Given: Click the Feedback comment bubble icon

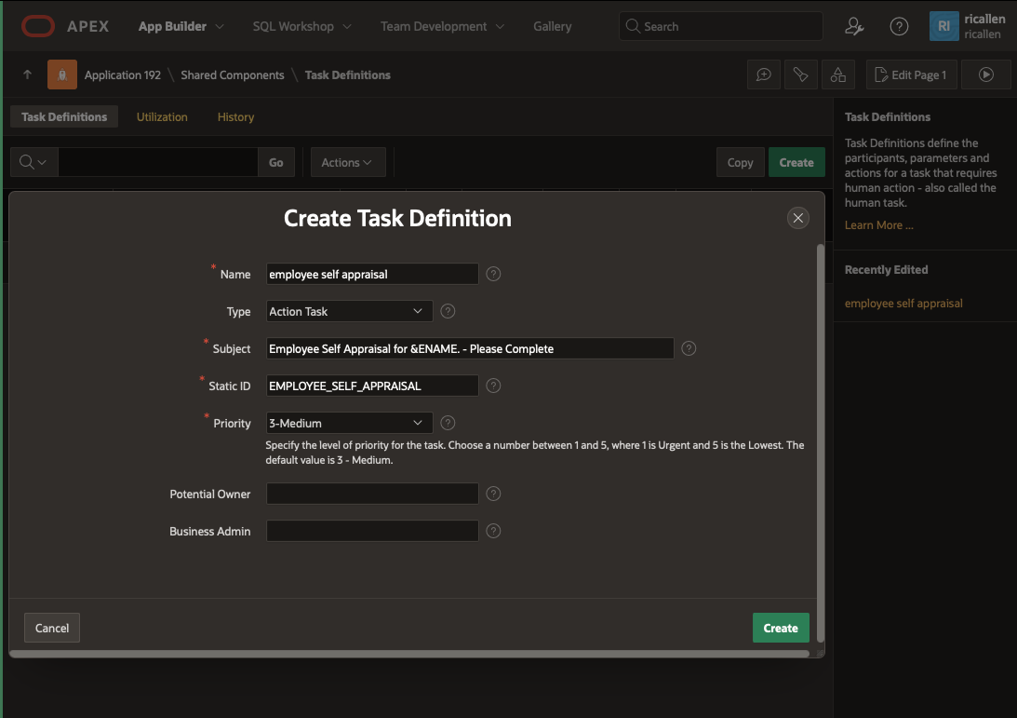Looking at the screenshot, I should pyautogui.click(x=763, y=75).
